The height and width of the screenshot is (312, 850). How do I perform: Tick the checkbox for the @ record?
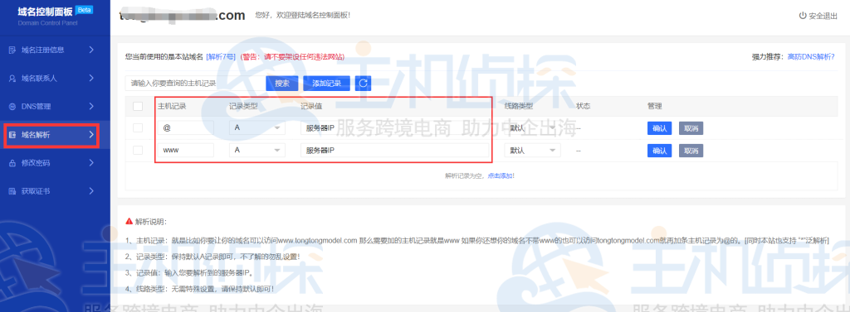138,127
